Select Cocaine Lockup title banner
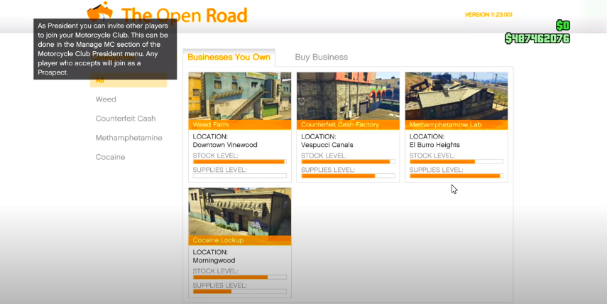607x304 pixels. [x=240, y=240]
